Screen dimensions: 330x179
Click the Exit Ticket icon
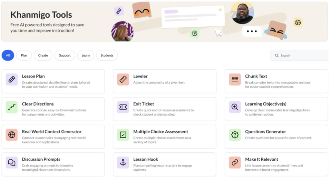[123, 107]
